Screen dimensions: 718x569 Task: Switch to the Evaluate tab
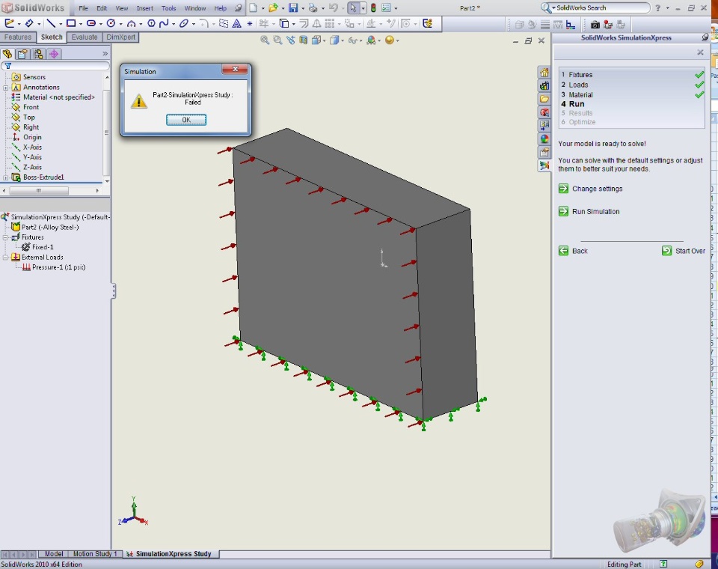click(x=85, y=37)
